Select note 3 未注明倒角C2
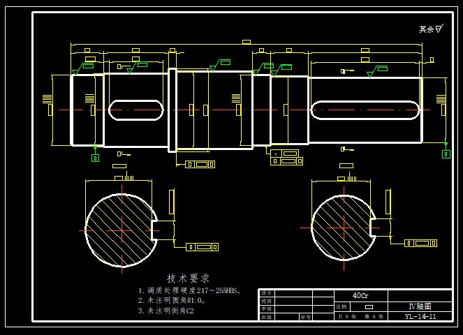 (x=166, y=311)
